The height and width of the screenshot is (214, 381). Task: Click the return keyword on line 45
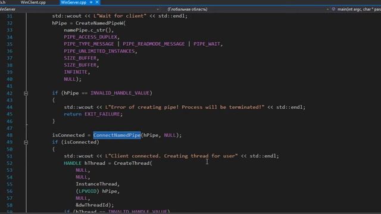click(x=73, y=114)
